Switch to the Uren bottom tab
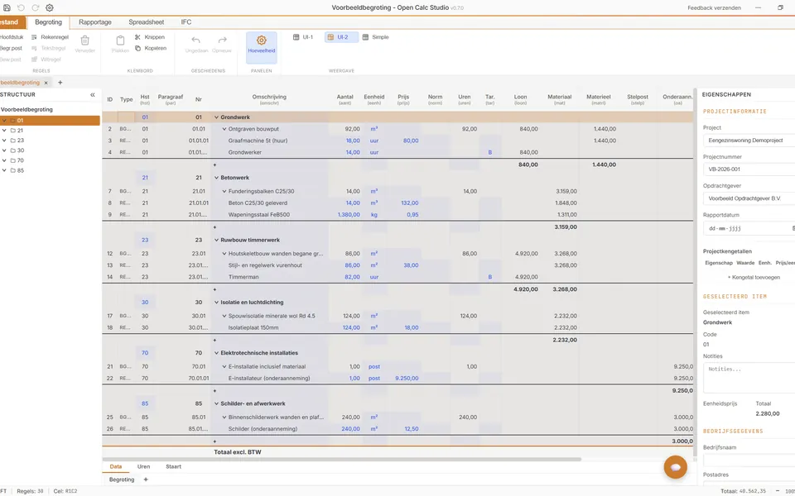 (x=143, y=466)
